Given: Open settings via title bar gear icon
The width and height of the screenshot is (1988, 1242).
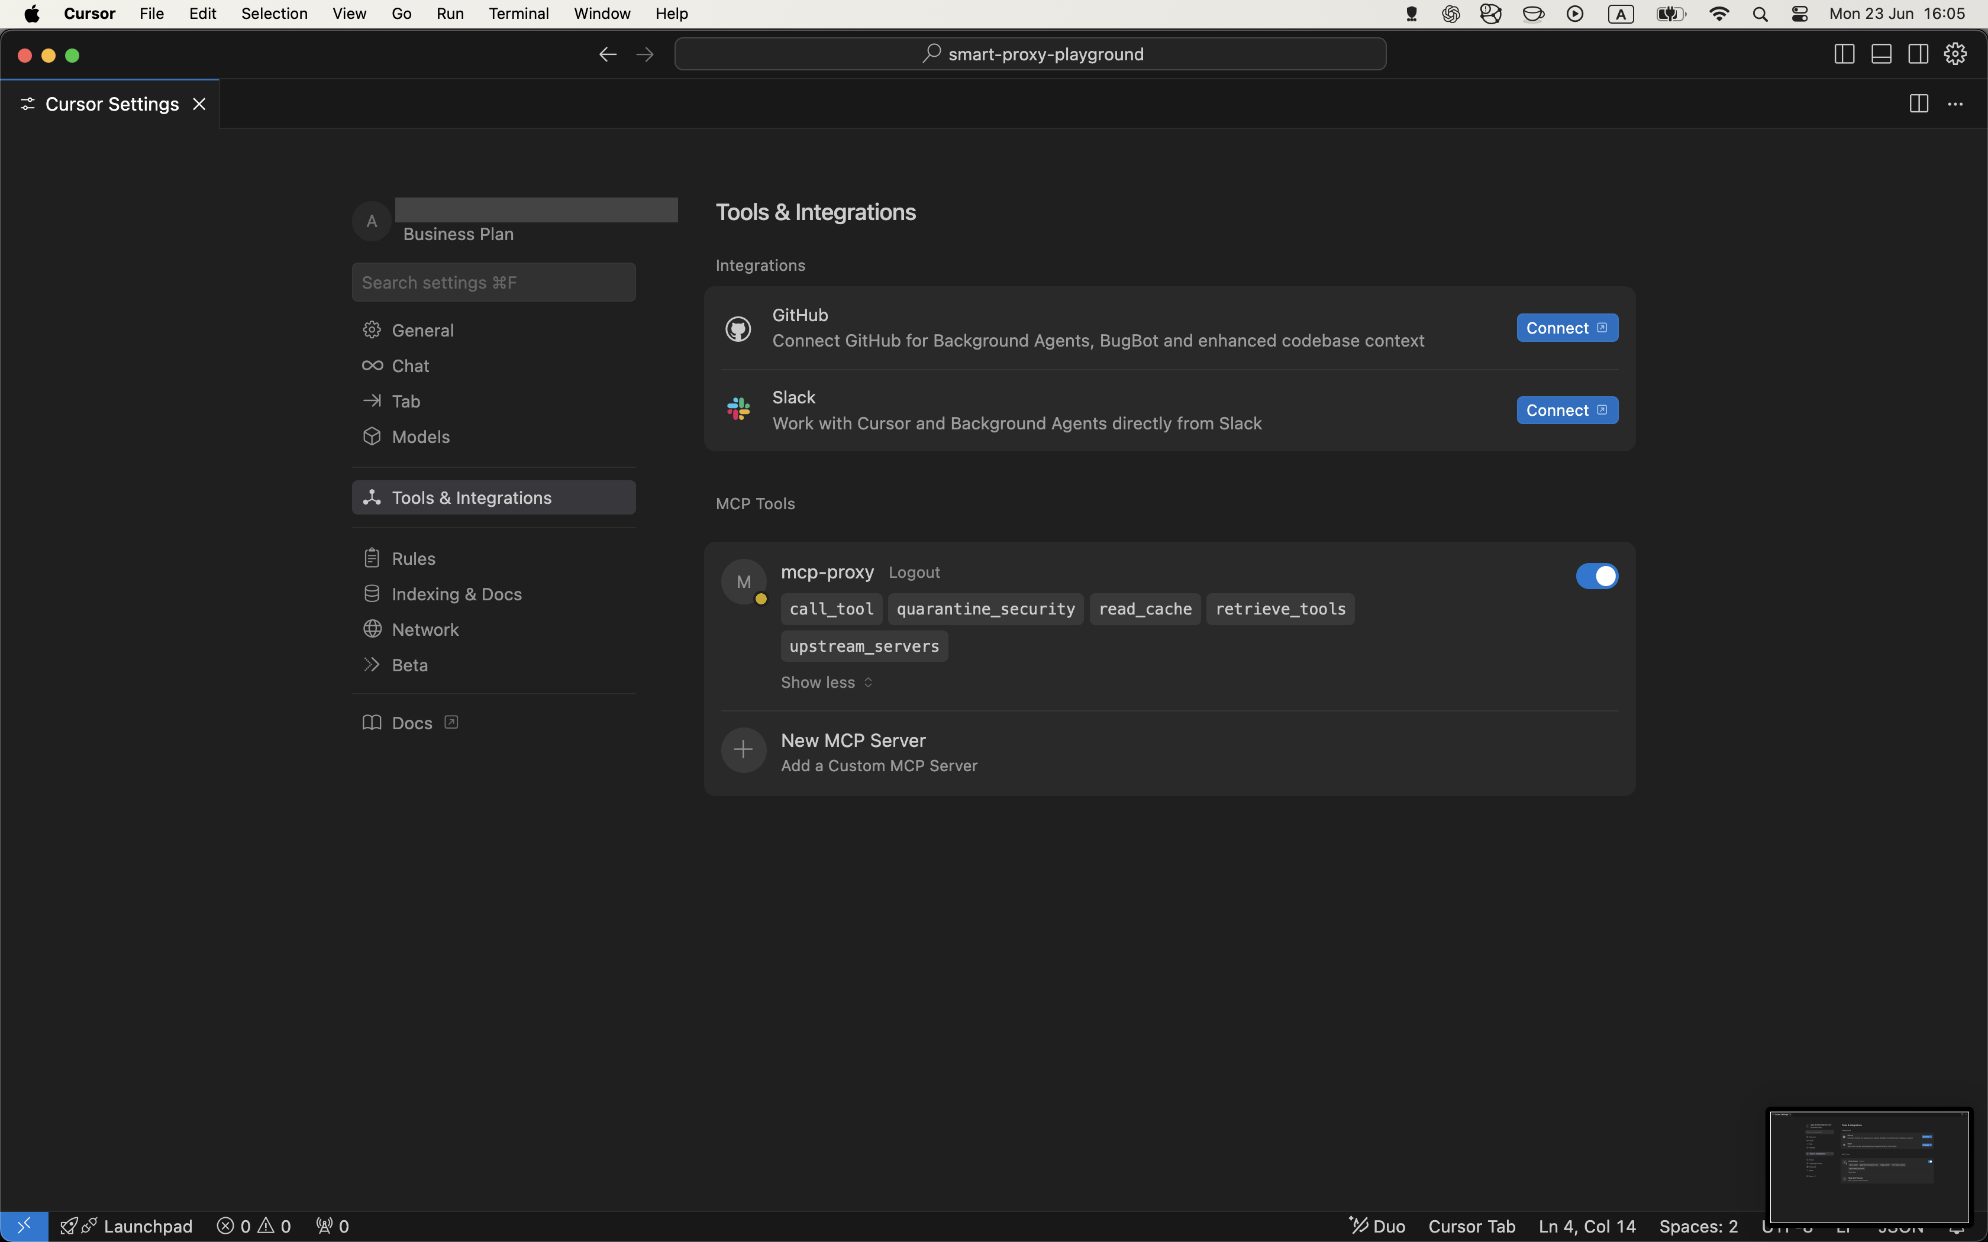Looking at the screenshot, I should coord(1955,54).
